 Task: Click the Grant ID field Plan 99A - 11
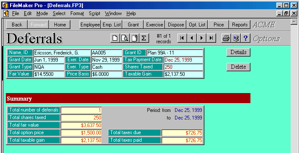(175, 53)
